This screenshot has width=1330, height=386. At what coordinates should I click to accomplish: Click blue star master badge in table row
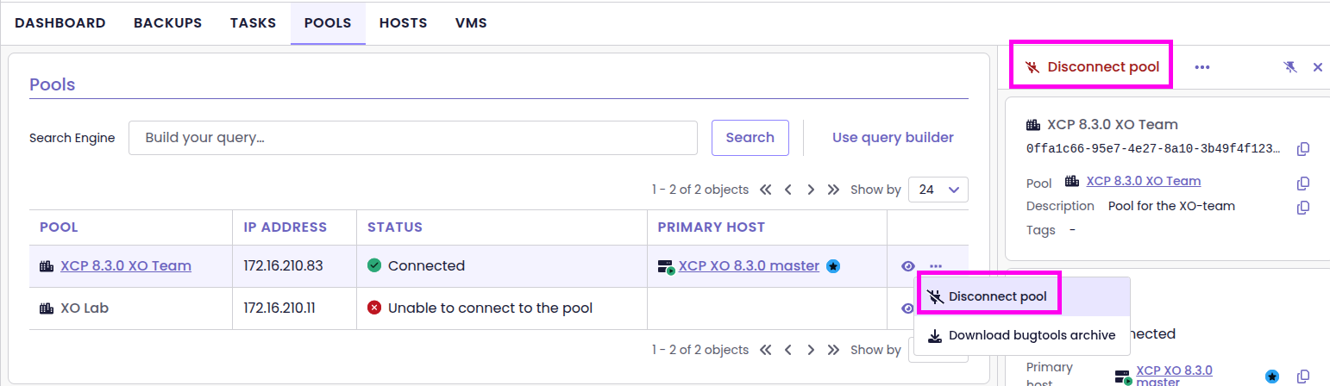pyautogui.click(x=833, y=267)
